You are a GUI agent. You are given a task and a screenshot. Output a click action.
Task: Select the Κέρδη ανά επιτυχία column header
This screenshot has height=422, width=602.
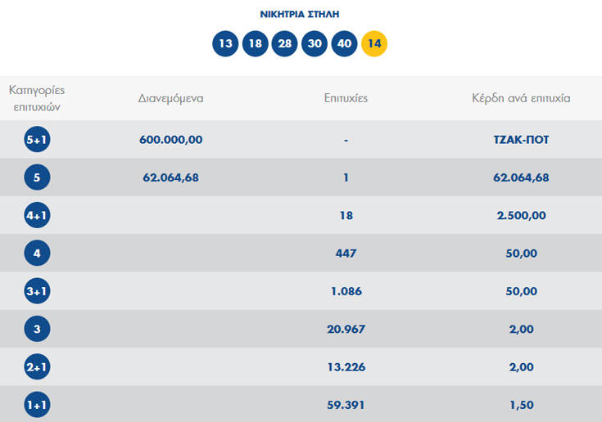(x=521, y=98)
